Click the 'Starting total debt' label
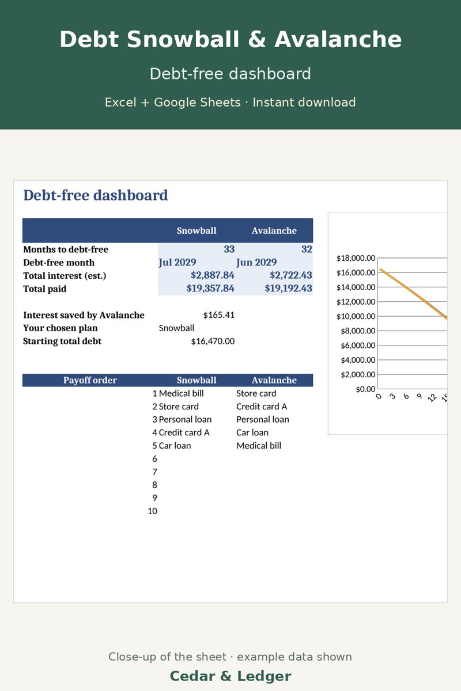 point(62,341)
